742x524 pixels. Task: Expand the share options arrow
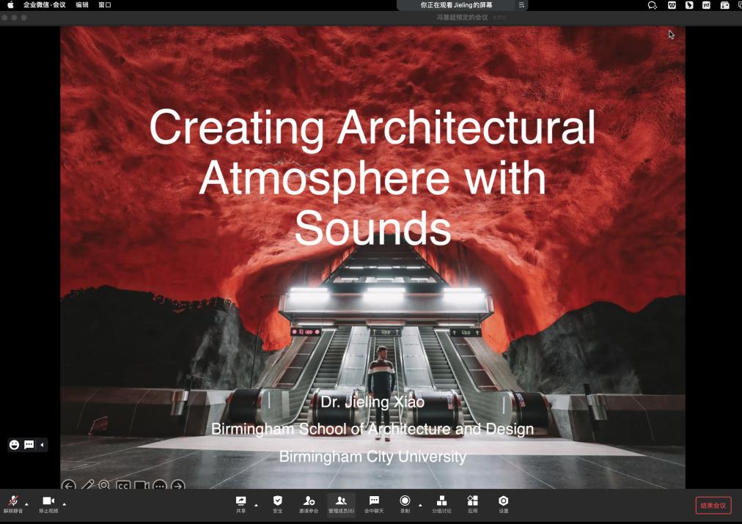point(256,504)
